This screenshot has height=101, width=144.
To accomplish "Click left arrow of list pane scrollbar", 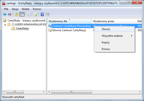I will pos(49,92).
